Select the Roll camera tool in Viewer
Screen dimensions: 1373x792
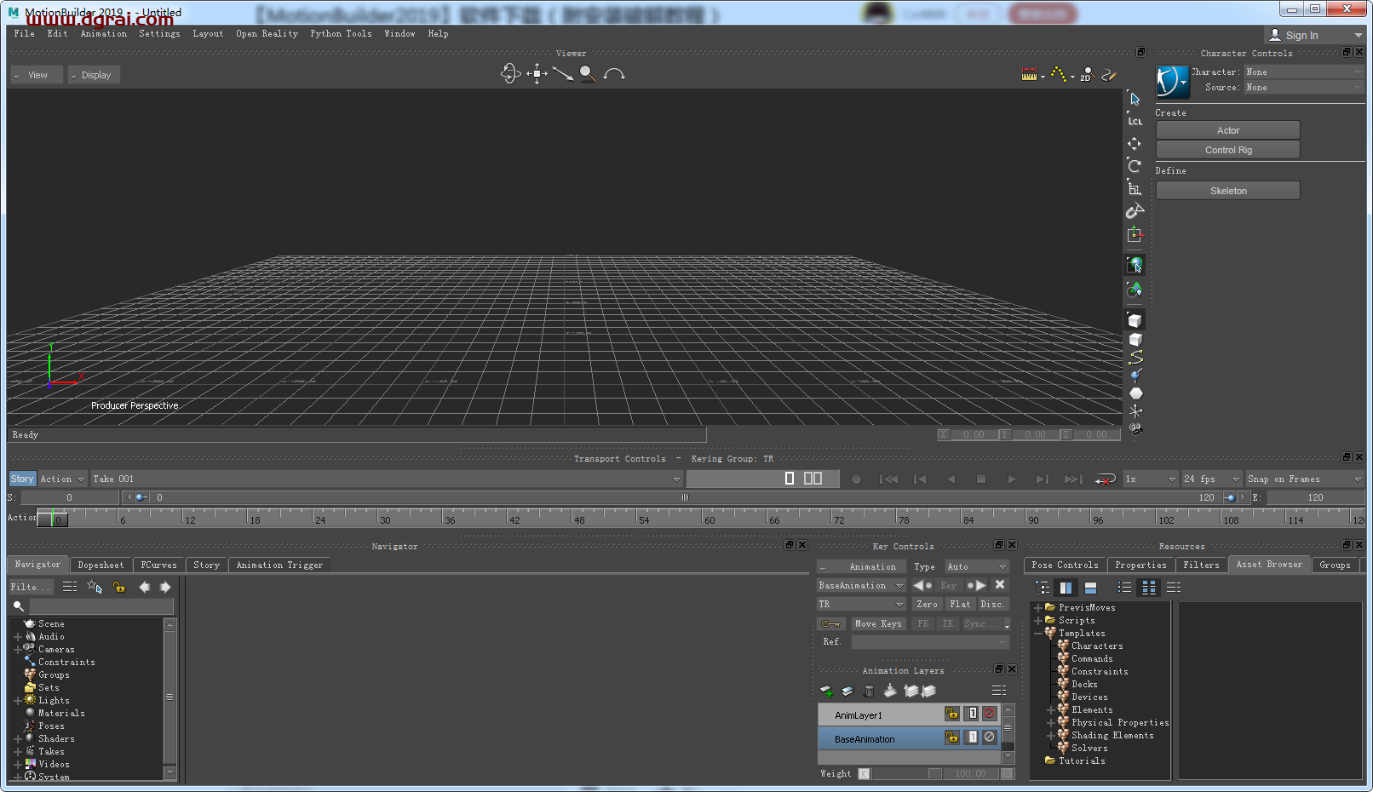tap(614, 74)
